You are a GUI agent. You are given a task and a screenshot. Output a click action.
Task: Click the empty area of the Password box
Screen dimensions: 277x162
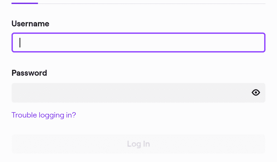click(x=131, y=93)
